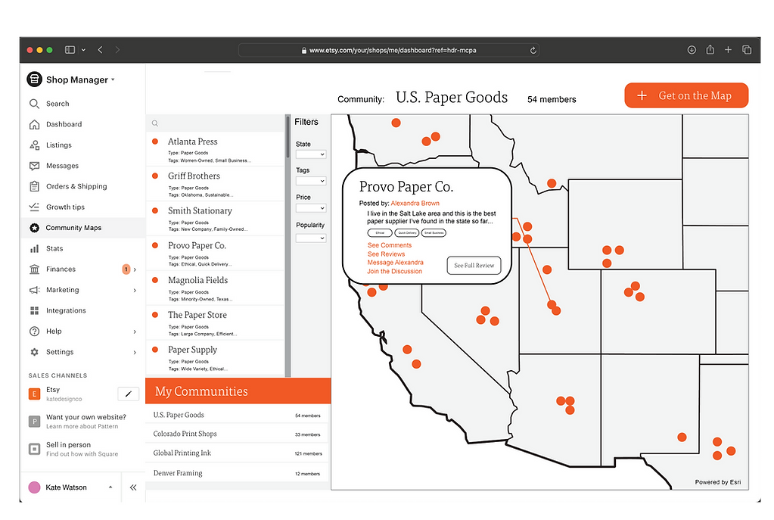The height and width of the screenshot is (520, 774).
Task: Open the Colorado Print Shops community
Action: (238, 434)
